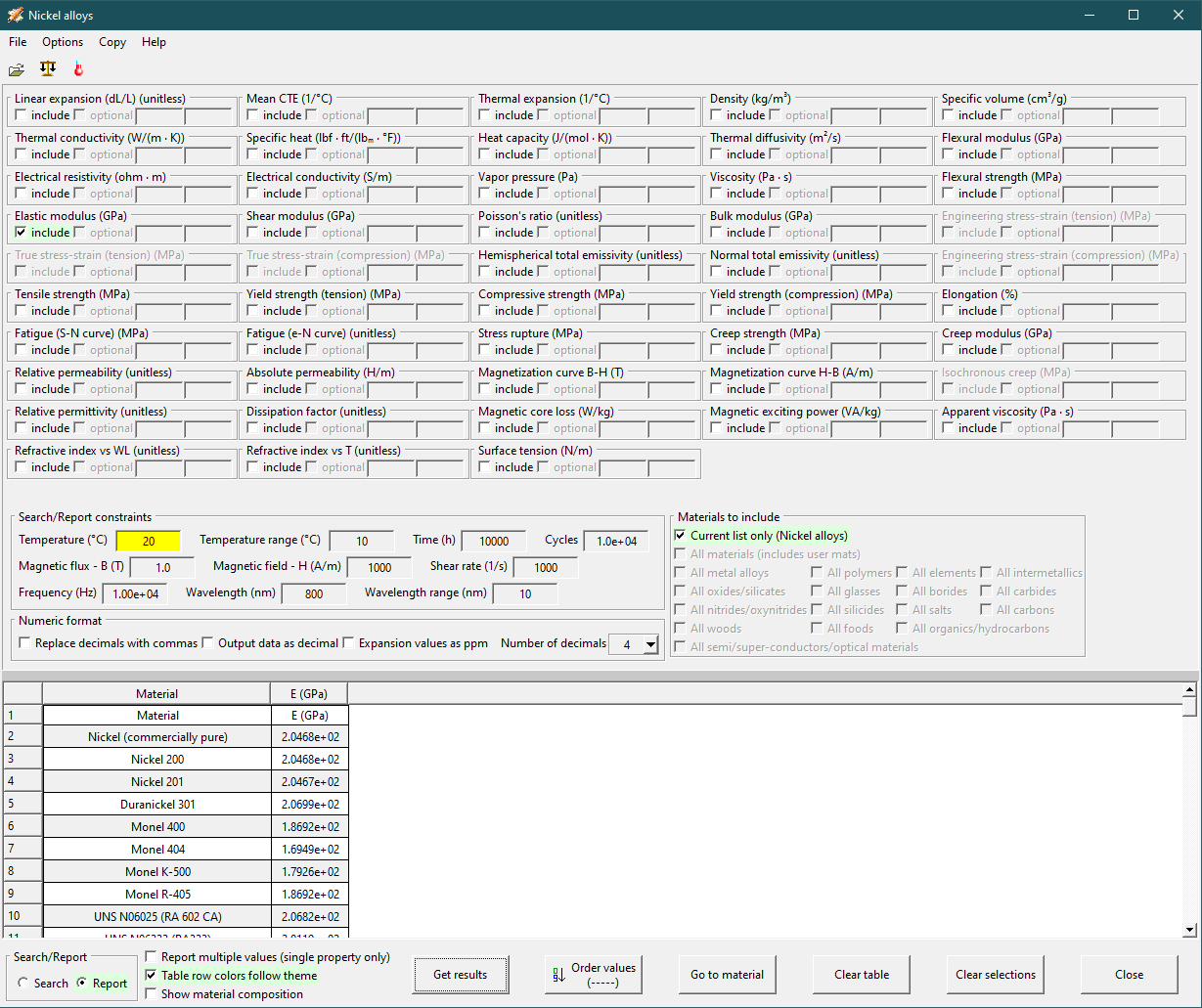Click the results table scroll down arrow
Viewport: 1202px width, 1008px height.
point(1189,930)
